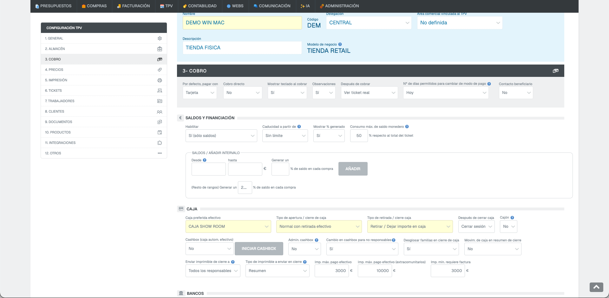Click the gear icon beside 1. GENERAL
The width and height of the screenshot is (609, 298).
point(160,38)
